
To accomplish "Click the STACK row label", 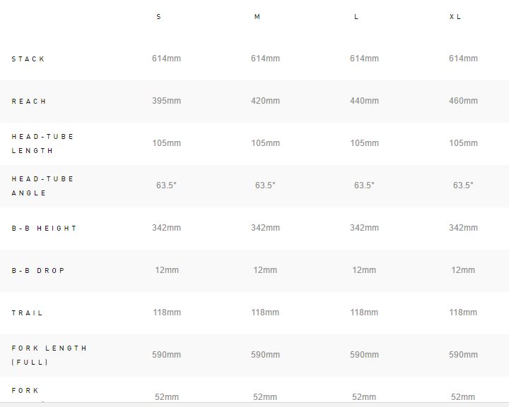I will [x=28, y=59].
